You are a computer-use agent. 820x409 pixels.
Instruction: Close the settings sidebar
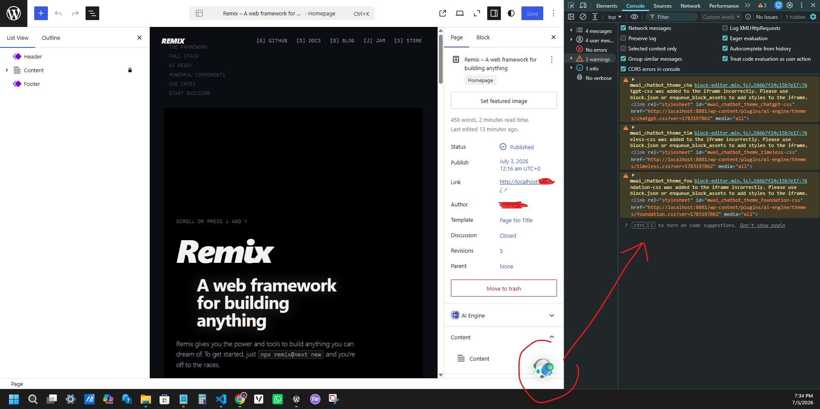coord(554,37)
